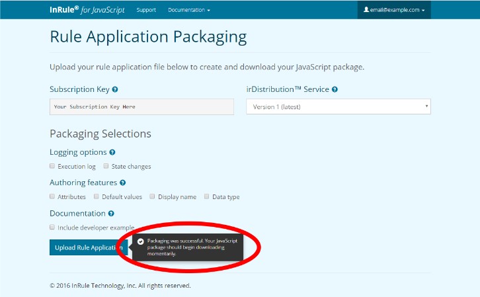Click help icon beside Authoring features
Viewport: 480px width, 297px height.
click(x=123, y=183)
